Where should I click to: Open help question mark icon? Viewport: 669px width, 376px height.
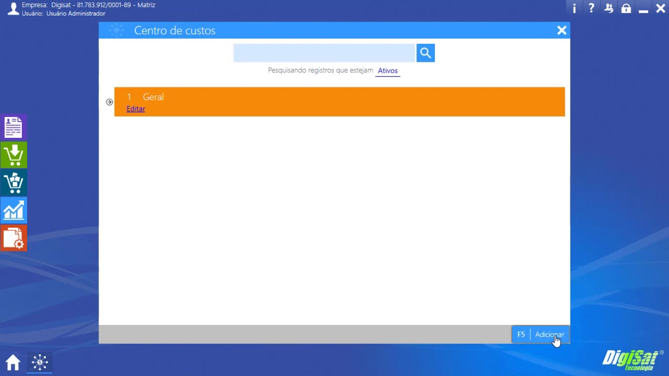(591, 8)
